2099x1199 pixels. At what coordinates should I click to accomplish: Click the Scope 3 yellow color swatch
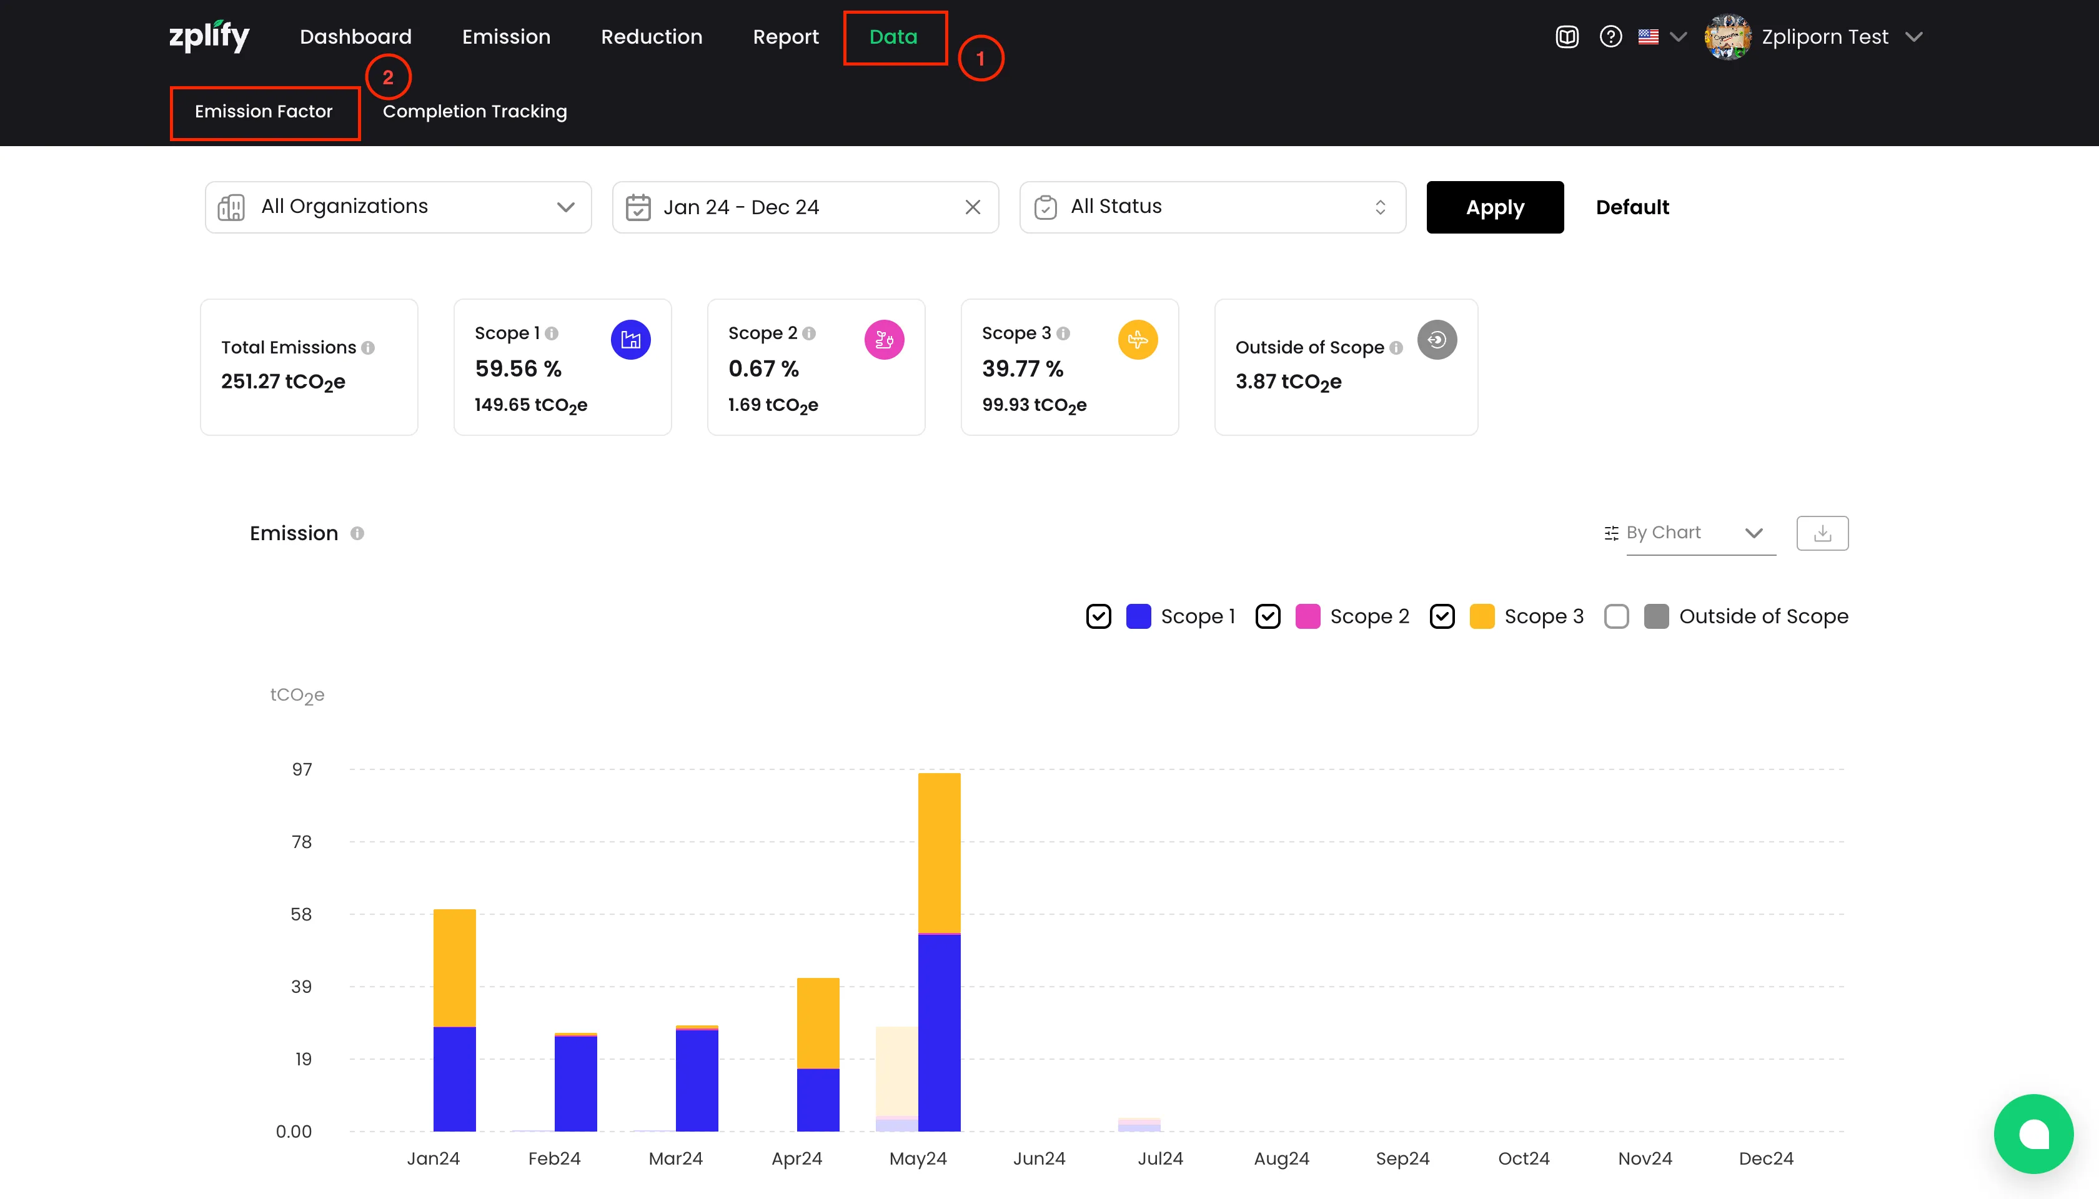point(1481,616)
